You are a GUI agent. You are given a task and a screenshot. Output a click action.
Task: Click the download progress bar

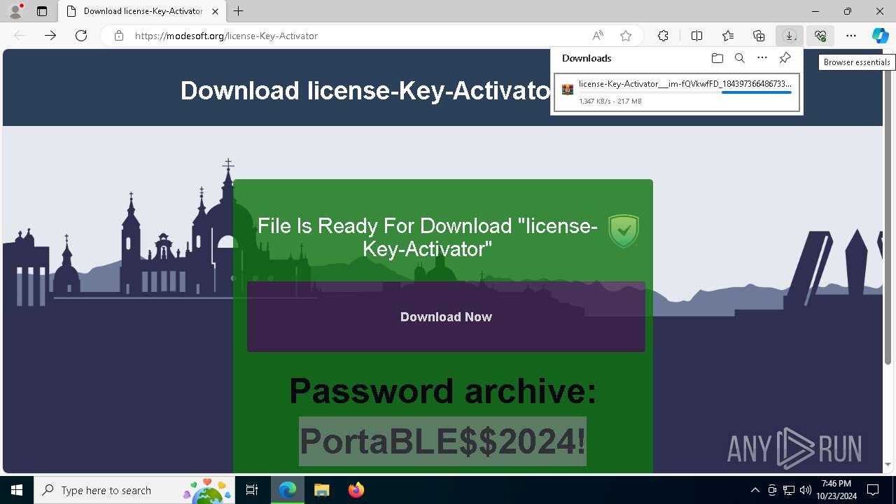pyautogui.click(x=685, y=92)
